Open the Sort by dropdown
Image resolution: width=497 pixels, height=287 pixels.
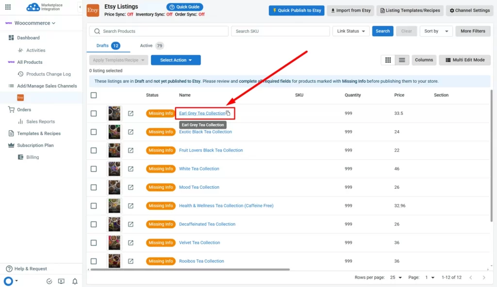436,30
